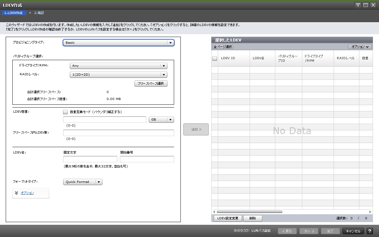Click the left scroll arrow of the table
The width and height of the screenshot is (379, 237).
214,212
